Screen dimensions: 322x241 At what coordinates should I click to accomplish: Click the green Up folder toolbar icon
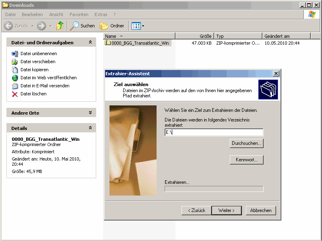coord(60,26)
